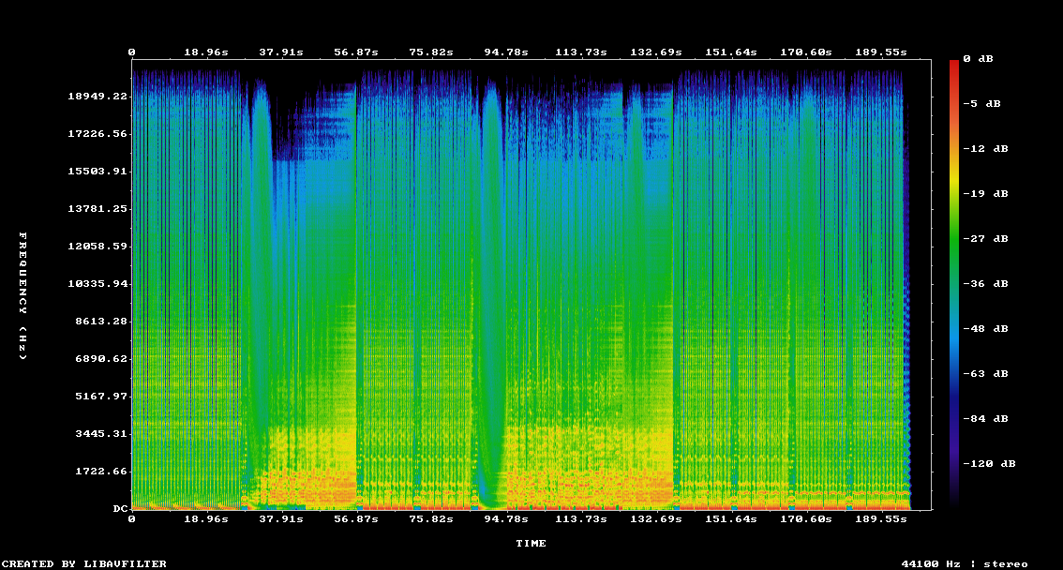The height and width of the screenshot is (570, 1063).
Task: Click the vertical FREQUENCY (Hz) axis title
Action: pos(24,296)
